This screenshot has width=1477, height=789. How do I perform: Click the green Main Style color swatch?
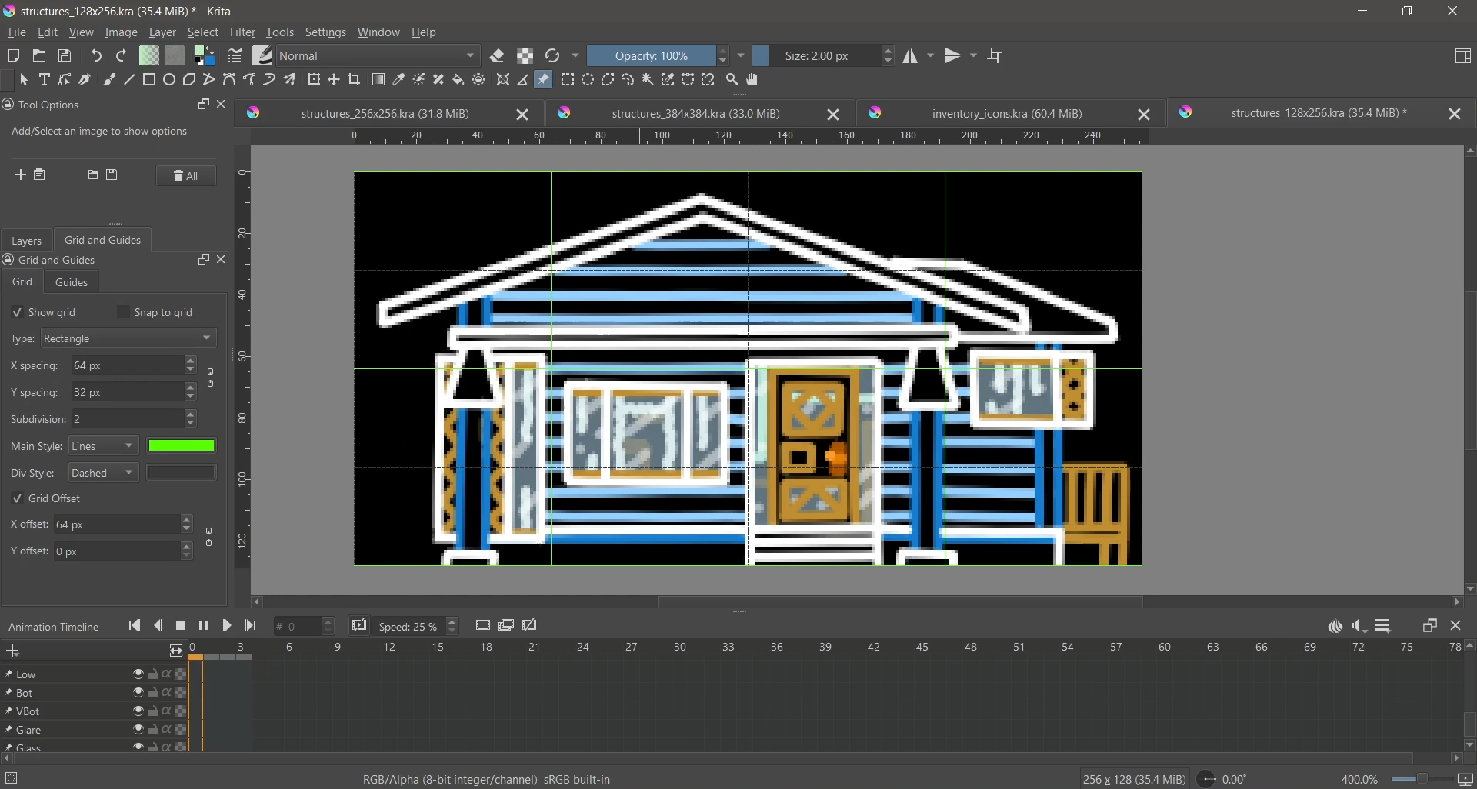click(x=182, y=446)
